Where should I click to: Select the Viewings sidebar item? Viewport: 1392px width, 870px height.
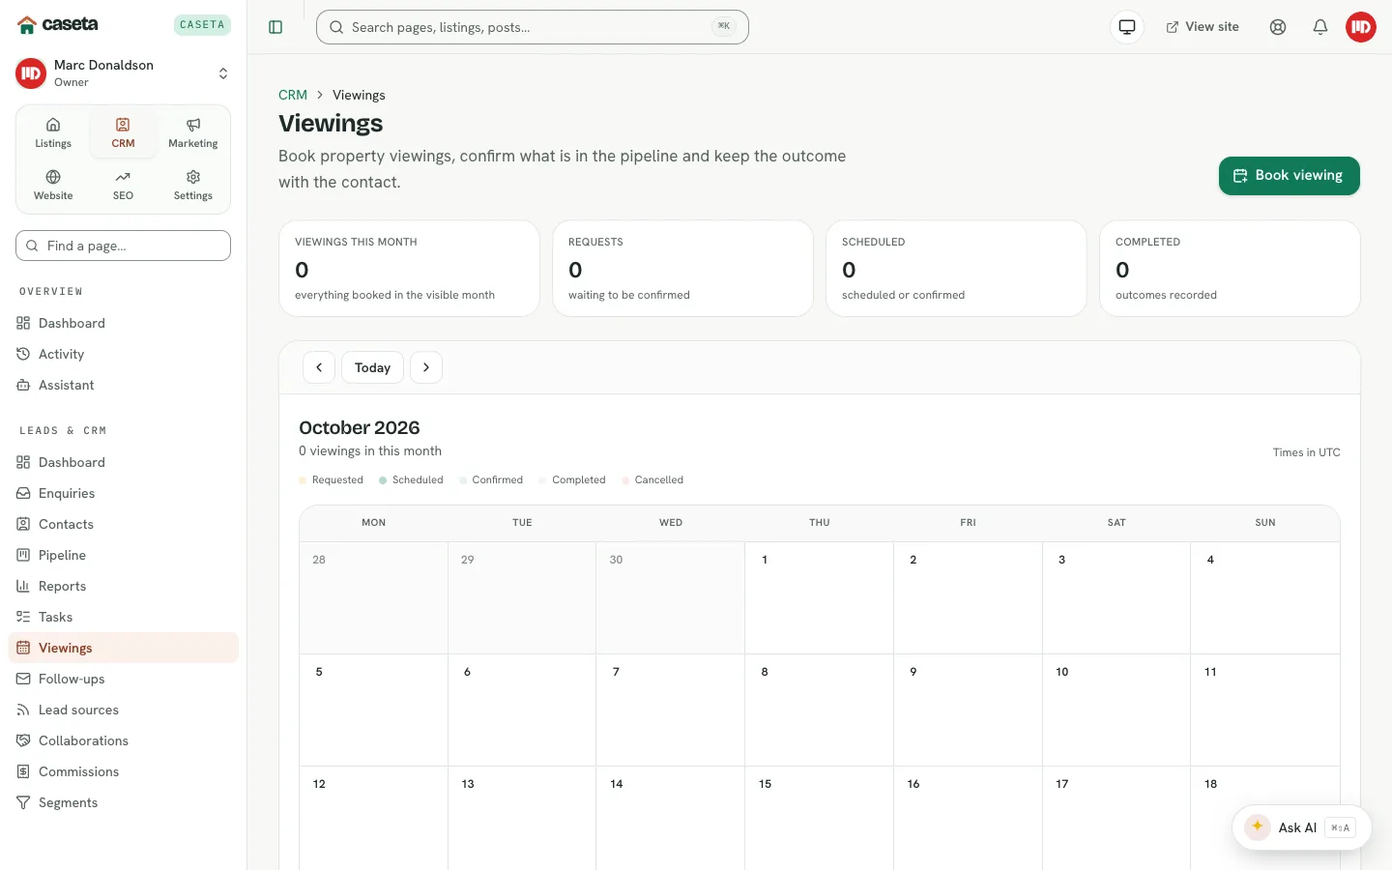[x=123, y=648]
